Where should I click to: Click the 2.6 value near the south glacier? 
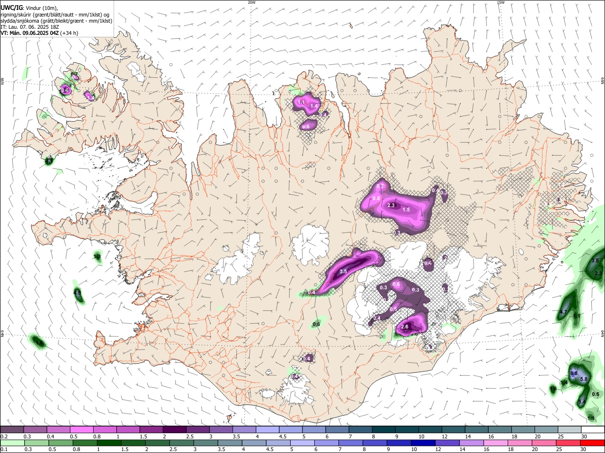pyautogui.click(x=405, y=327)
